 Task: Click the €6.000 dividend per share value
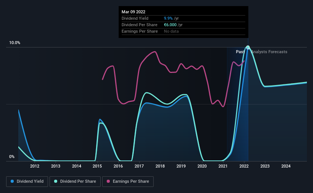tap(170, 25)
